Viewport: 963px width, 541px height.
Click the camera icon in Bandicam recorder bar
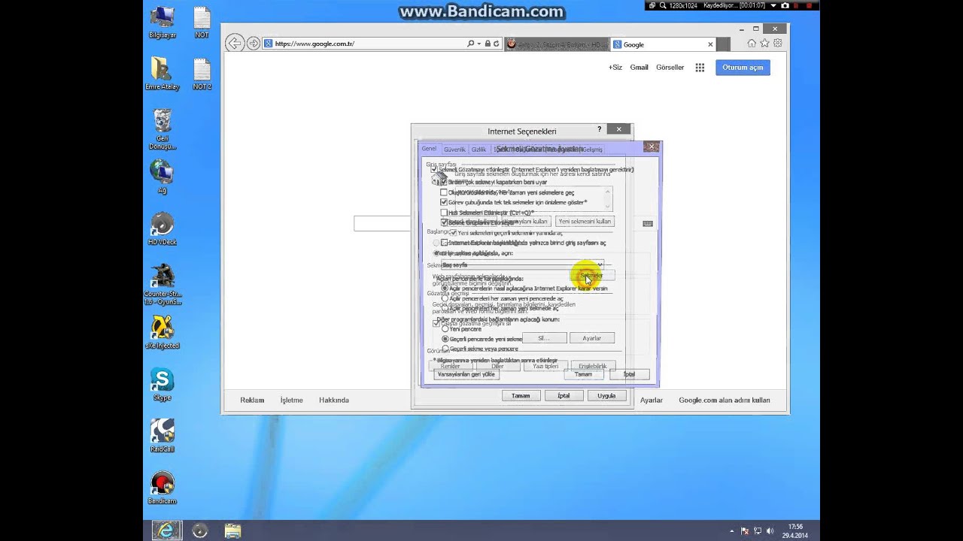point(785,5)
